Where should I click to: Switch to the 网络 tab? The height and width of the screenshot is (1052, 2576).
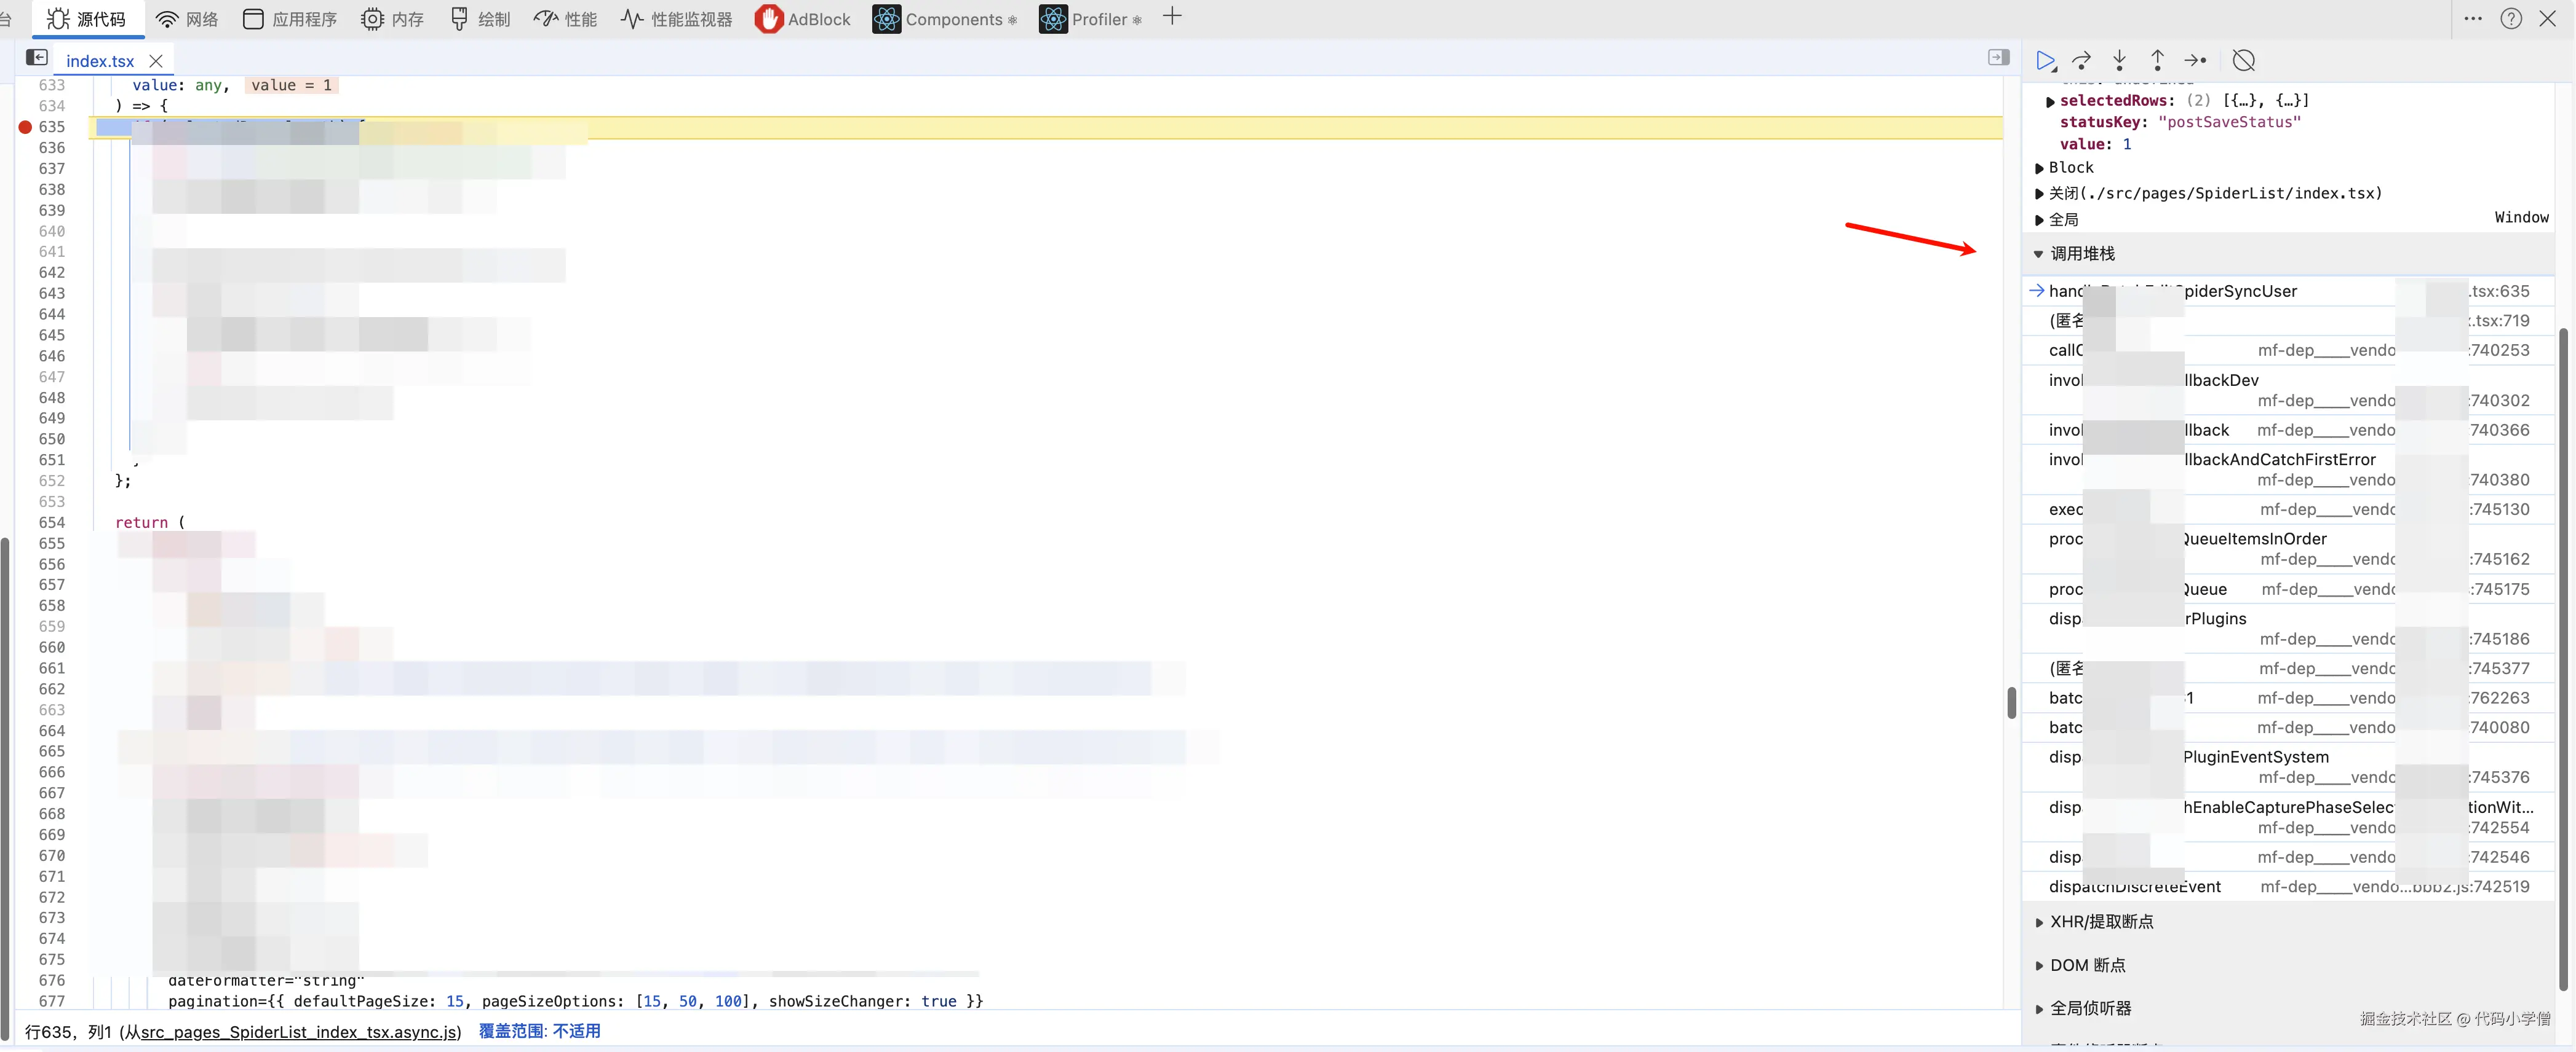(188, 19)
